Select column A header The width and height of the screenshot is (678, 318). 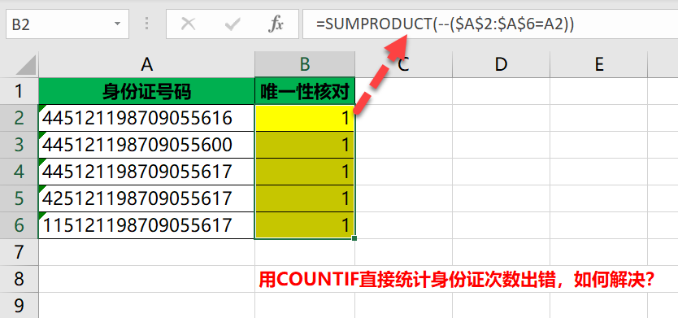[146, 64]
